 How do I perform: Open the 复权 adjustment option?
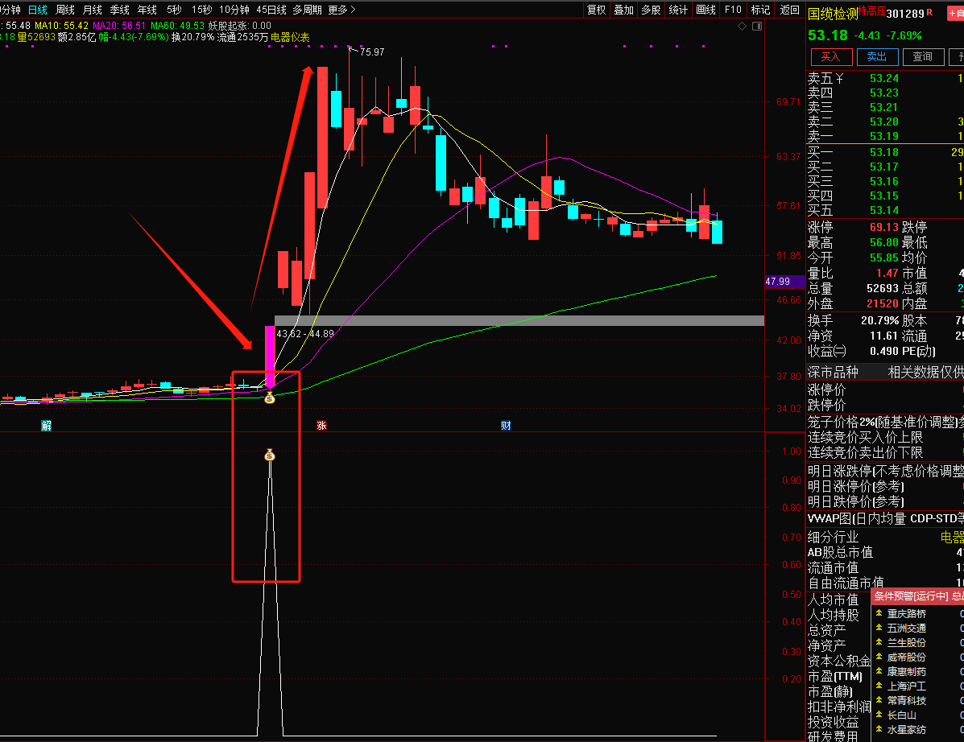click(596, 10)
